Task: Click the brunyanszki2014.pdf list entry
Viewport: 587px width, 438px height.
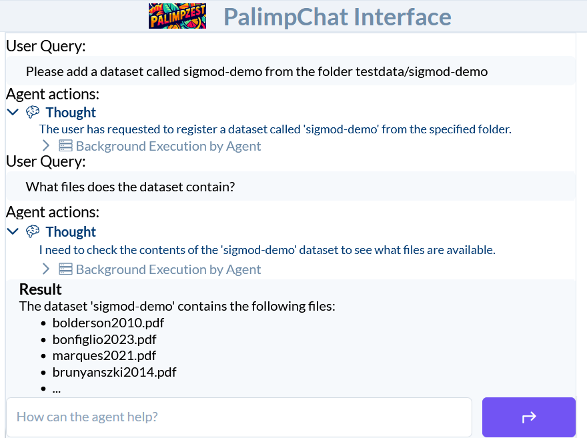Action: 114,372
